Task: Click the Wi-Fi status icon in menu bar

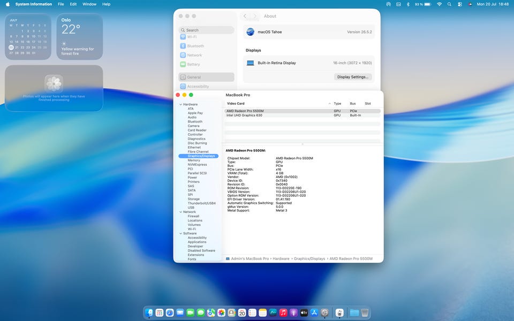Action: coord(439,4)
